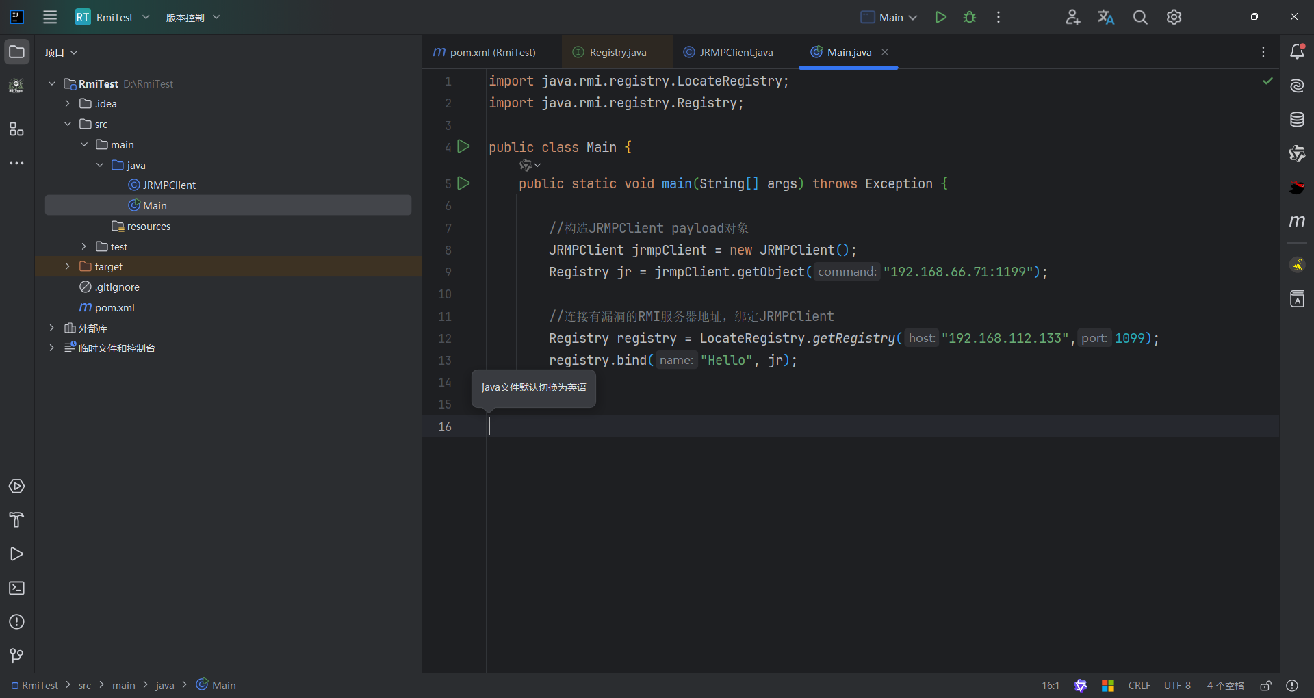Open the 版本控制 dropdown
Viewport: 1314px width, 698px height.
tap(193, 17)
